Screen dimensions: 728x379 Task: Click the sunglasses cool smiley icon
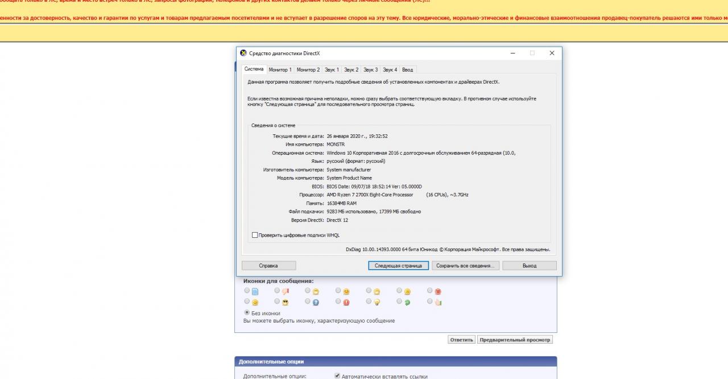[286, 303]
